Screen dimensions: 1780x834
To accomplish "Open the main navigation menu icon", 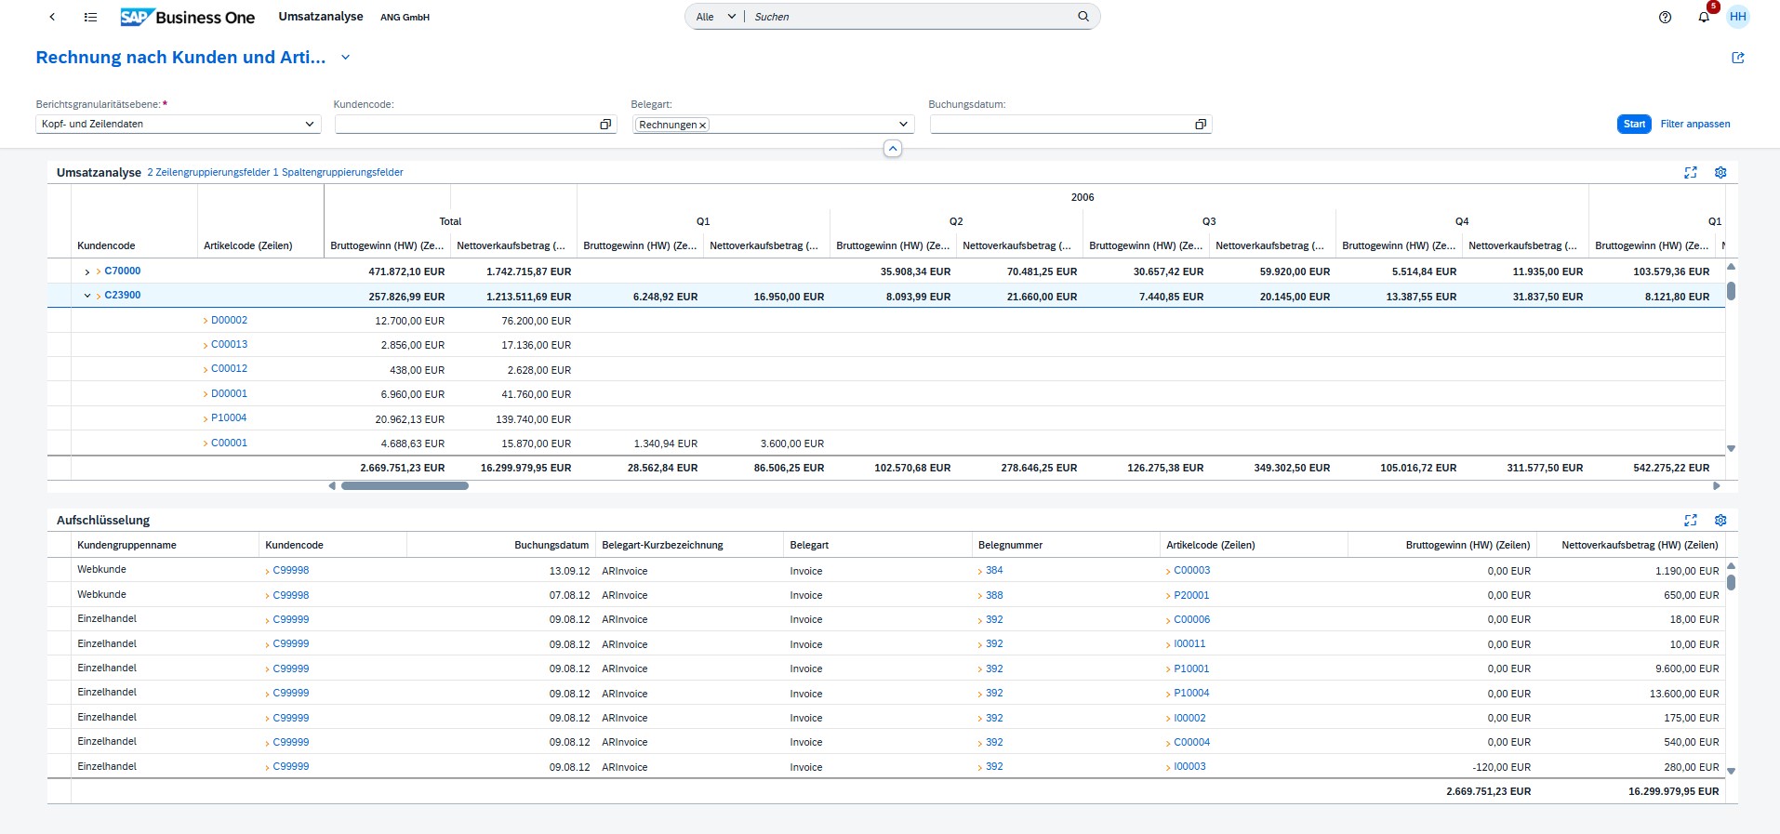I will click(x=90, y=17).
